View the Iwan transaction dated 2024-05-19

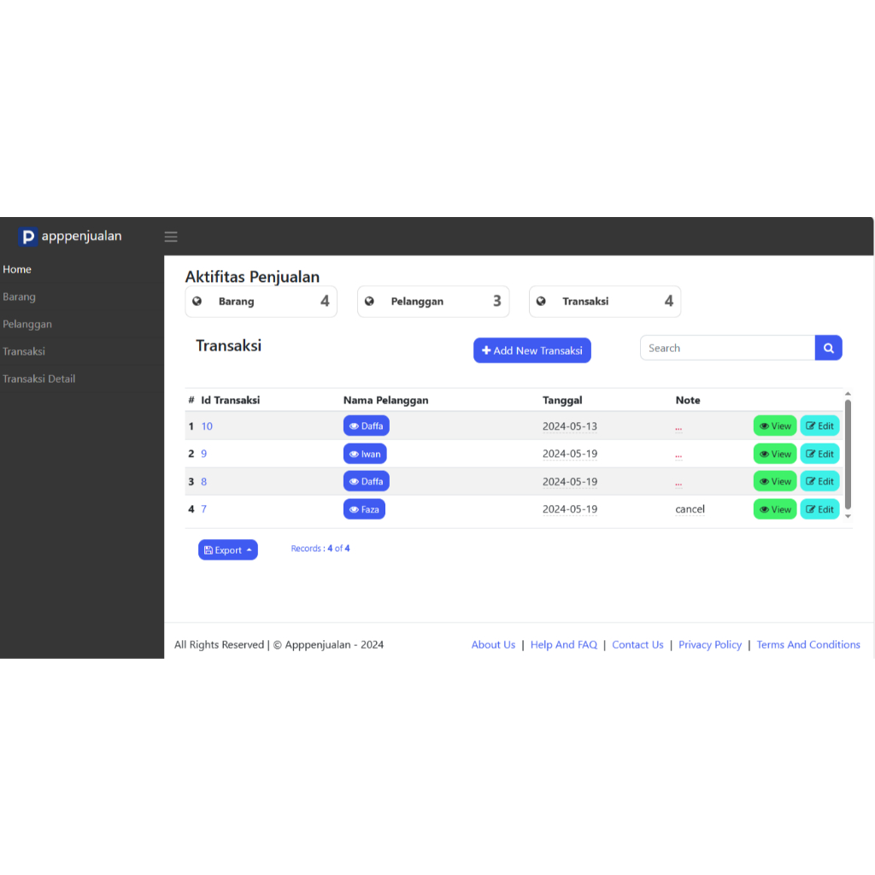click(x=774, y=454)
